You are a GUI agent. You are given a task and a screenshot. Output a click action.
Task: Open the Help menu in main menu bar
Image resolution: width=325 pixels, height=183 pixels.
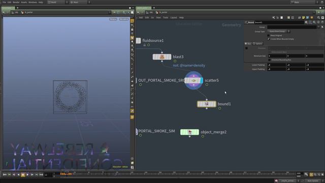[x=41, y=2]
